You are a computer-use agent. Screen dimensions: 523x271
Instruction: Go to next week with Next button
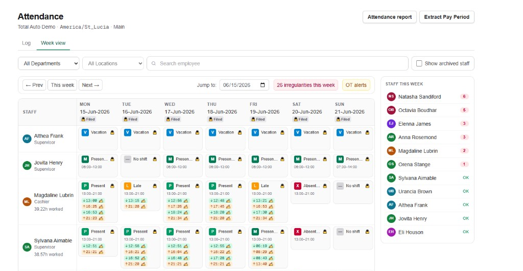[x=91, y=85]
